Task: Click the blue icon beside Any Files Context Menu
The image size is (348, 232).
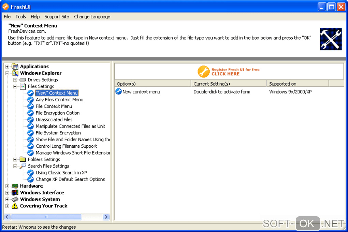Action: (30, 100)
